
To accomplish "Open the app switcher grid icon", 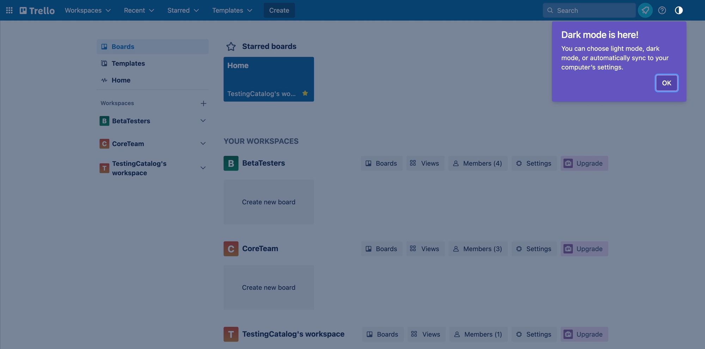I will (x=10, y=10).
